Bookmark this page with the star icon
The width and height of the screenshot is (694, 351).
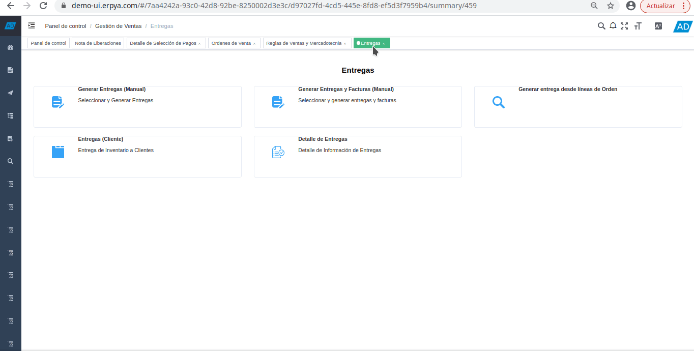[611, 6]
